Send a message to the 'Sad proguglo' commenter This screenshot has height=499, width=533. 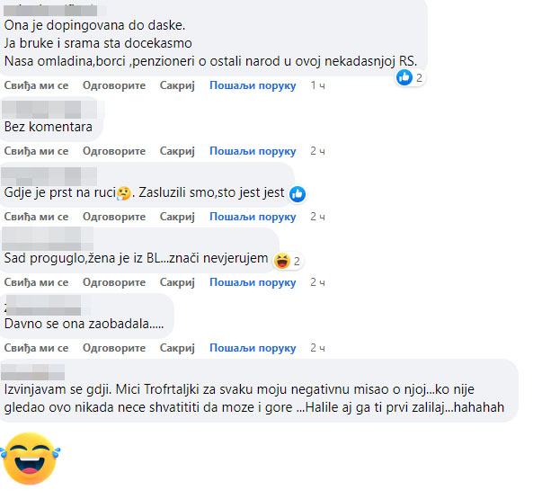coord(253,282)
